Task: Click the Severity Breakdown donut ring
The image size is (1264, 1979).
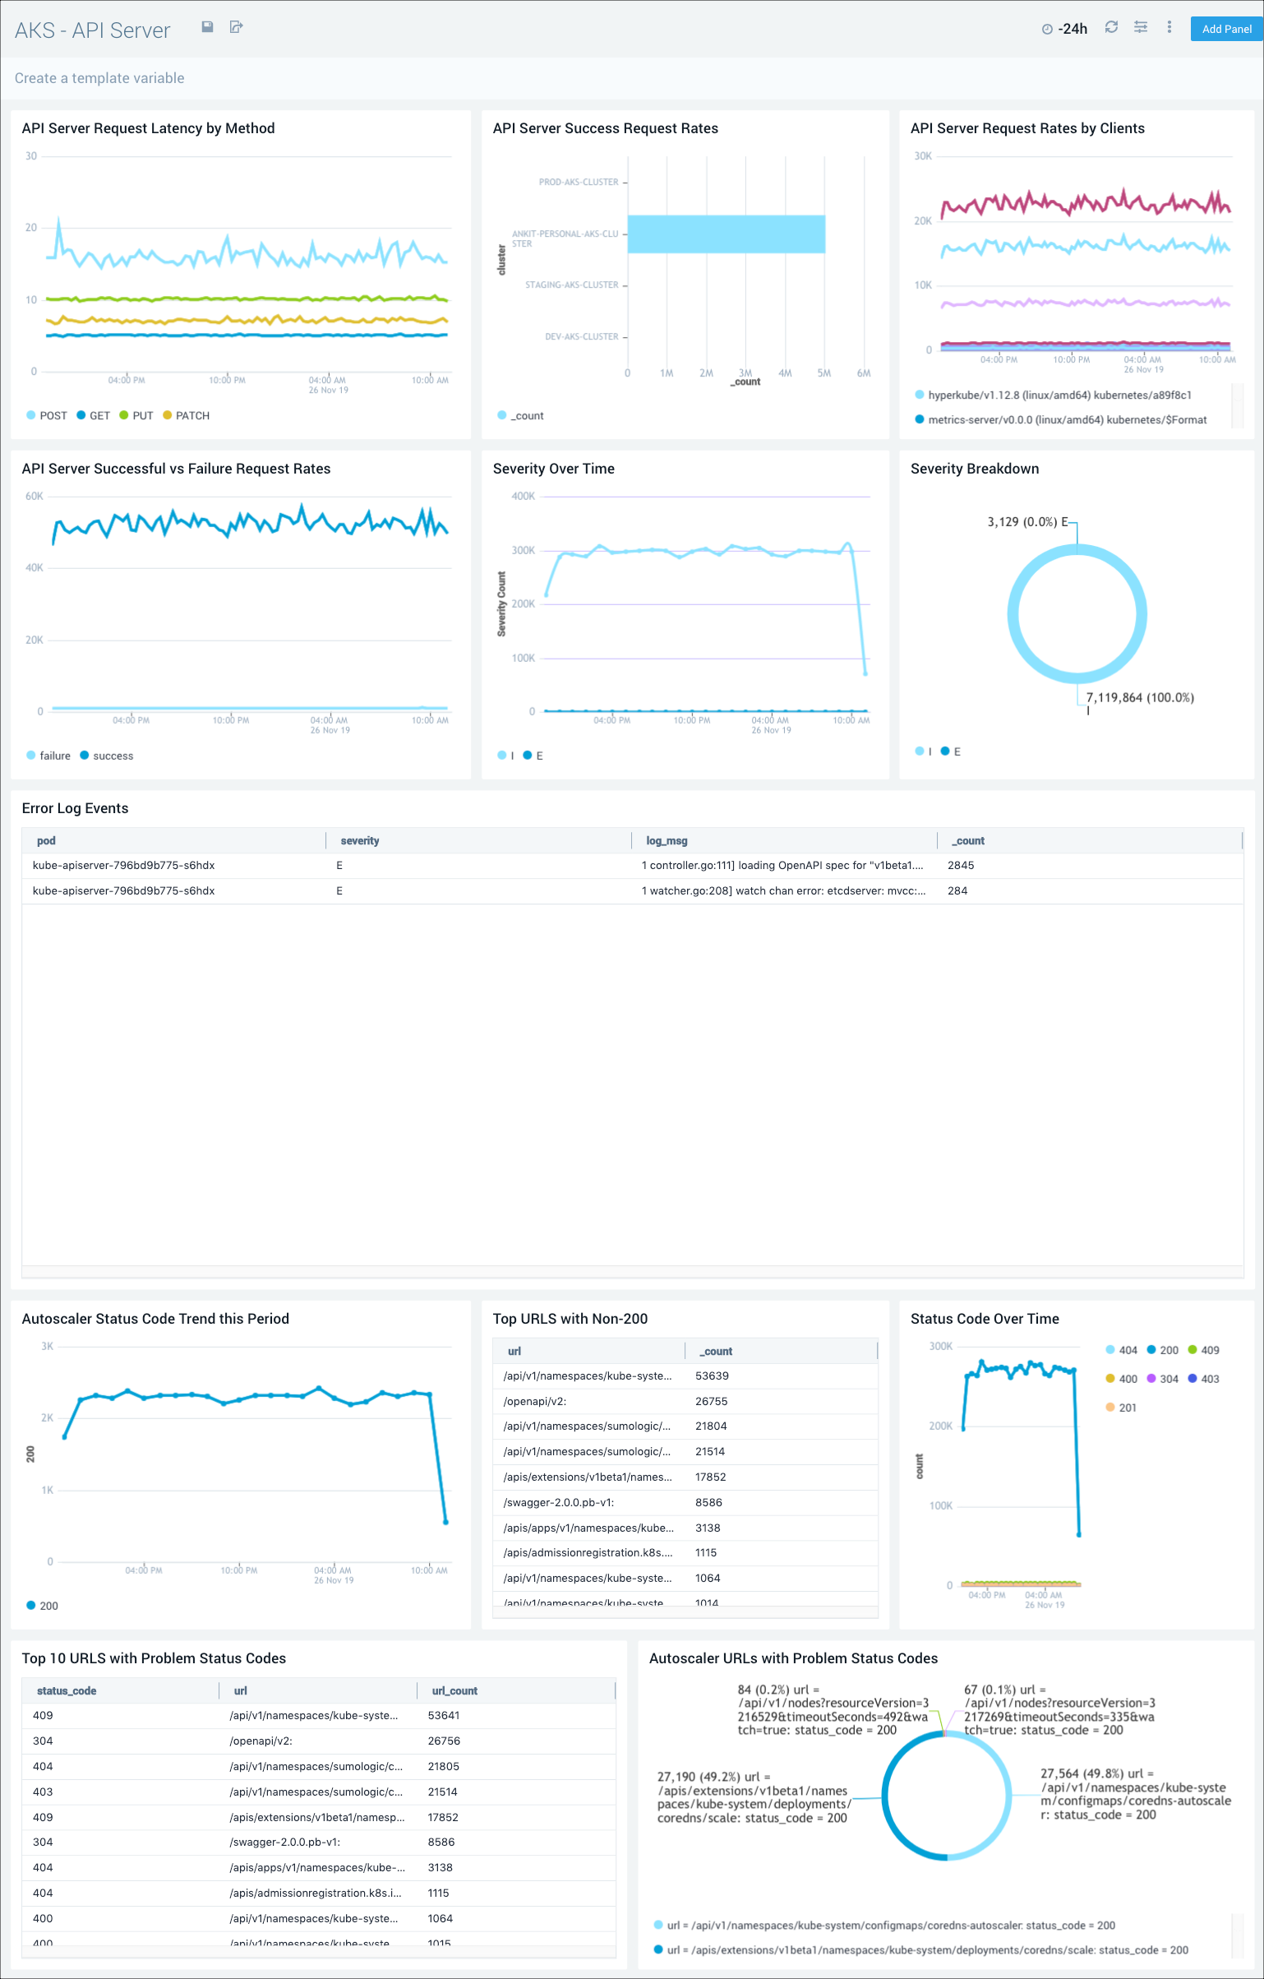Action: pyautogui.click(x=1013, y=614)
